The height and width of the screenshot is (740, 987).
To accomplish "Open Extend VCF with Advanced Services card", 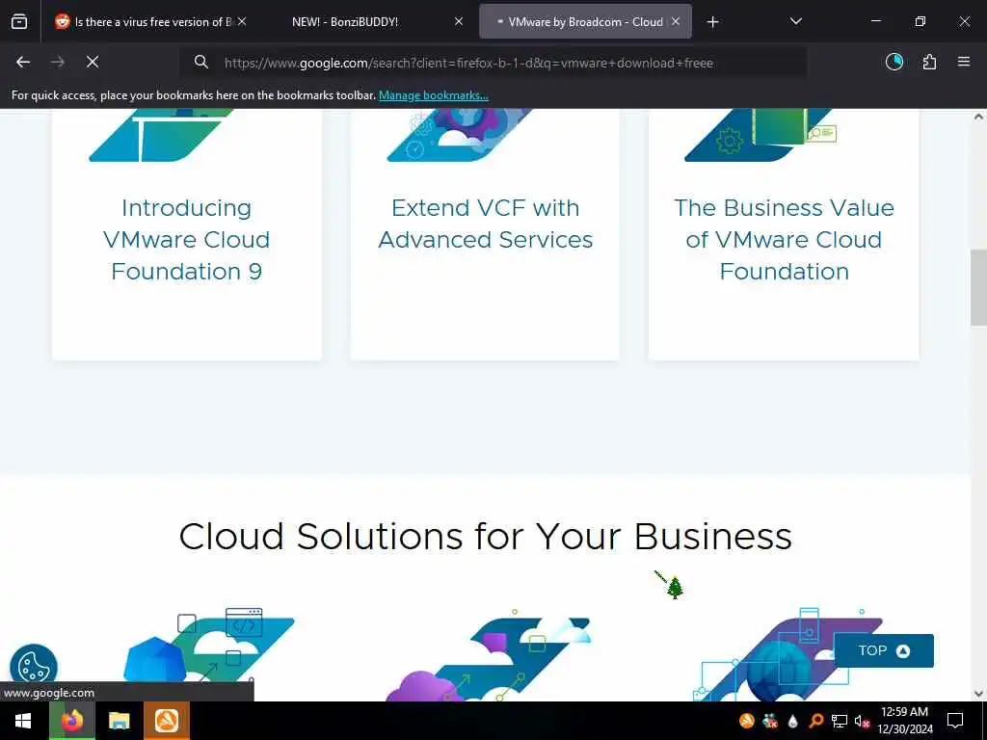I will point(486,224).
